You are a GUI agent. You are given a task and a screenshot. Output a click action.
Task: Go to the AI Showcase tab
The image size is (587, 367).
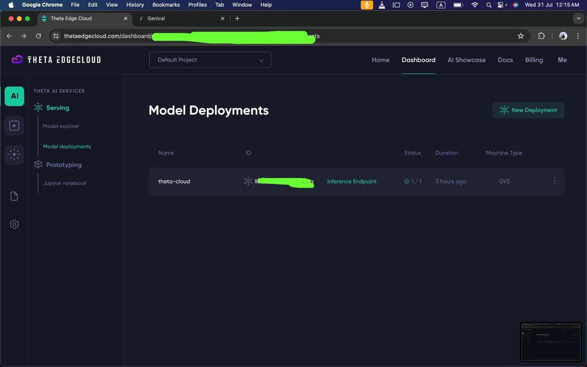coord(466,60)
